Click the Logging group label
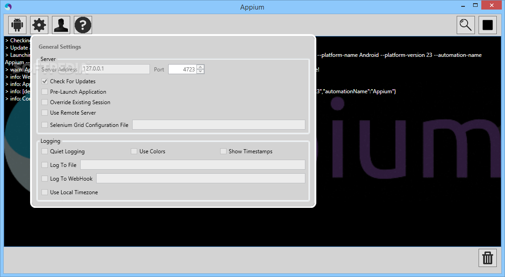 pos(50,141)
